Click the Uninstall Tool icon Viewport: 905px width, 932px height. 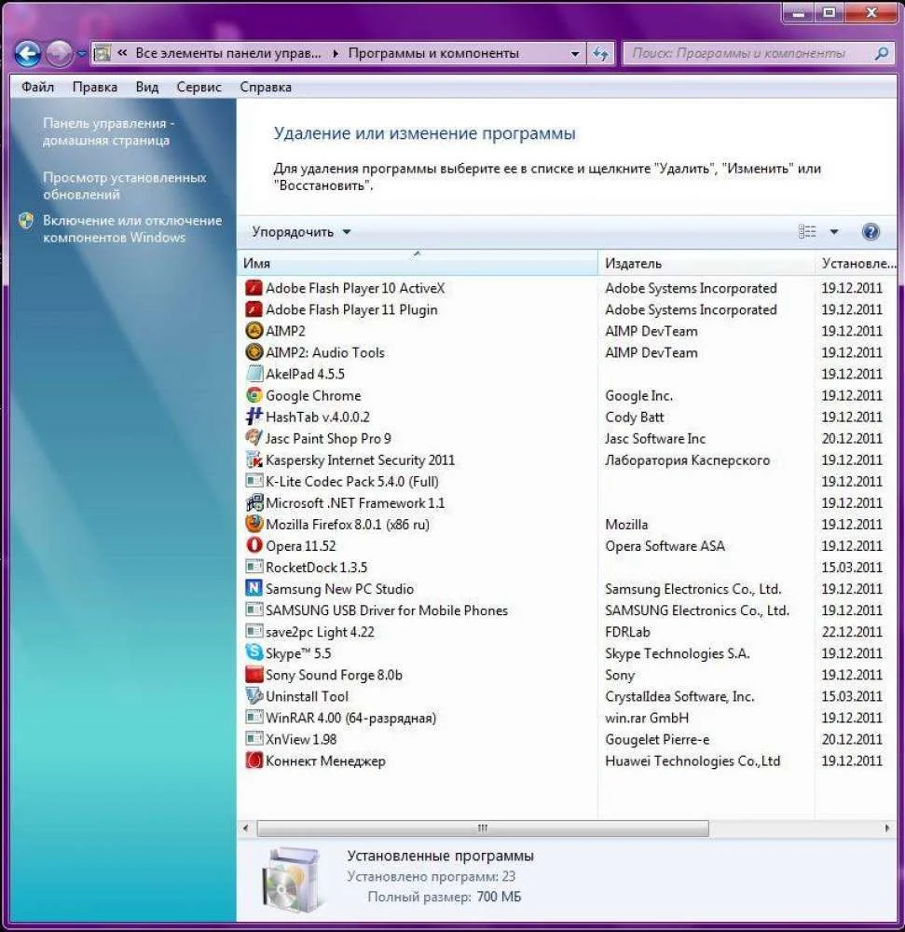tap(254, 696)
